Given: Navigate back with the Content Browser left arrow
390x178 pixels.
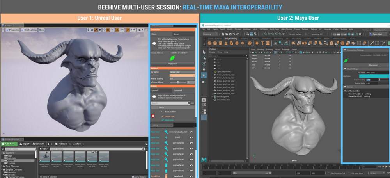Looking at the screenshot, I should coord(48,144).
